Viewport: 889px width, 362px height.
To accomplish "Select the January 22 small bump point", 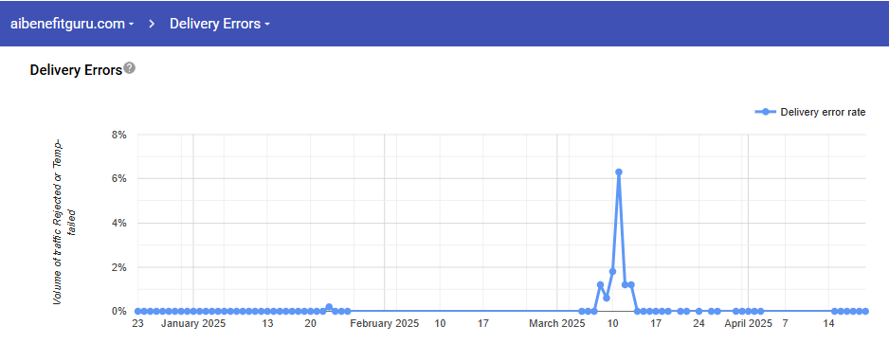I will pos(329,307).
